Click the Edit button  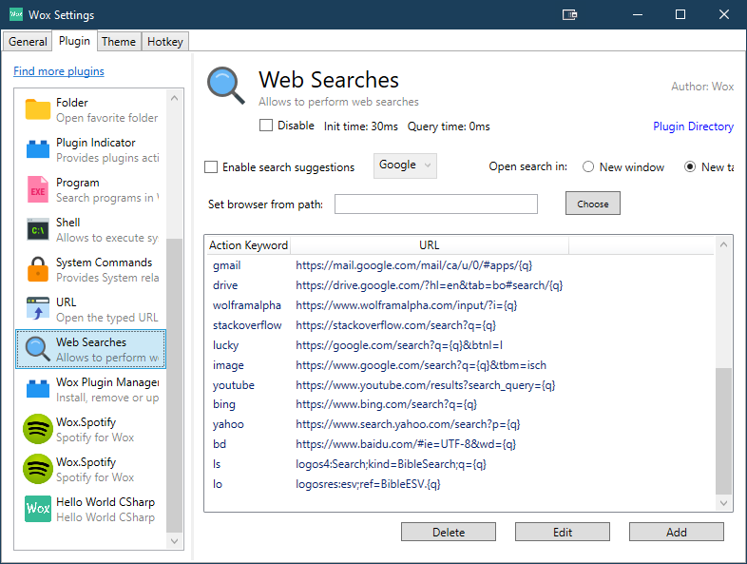coord(563,532)
